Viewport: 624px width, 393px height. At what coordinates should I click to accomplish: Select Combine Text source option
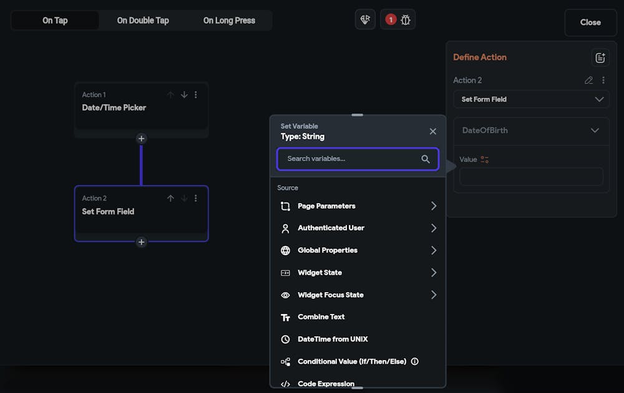pos(321,317)
